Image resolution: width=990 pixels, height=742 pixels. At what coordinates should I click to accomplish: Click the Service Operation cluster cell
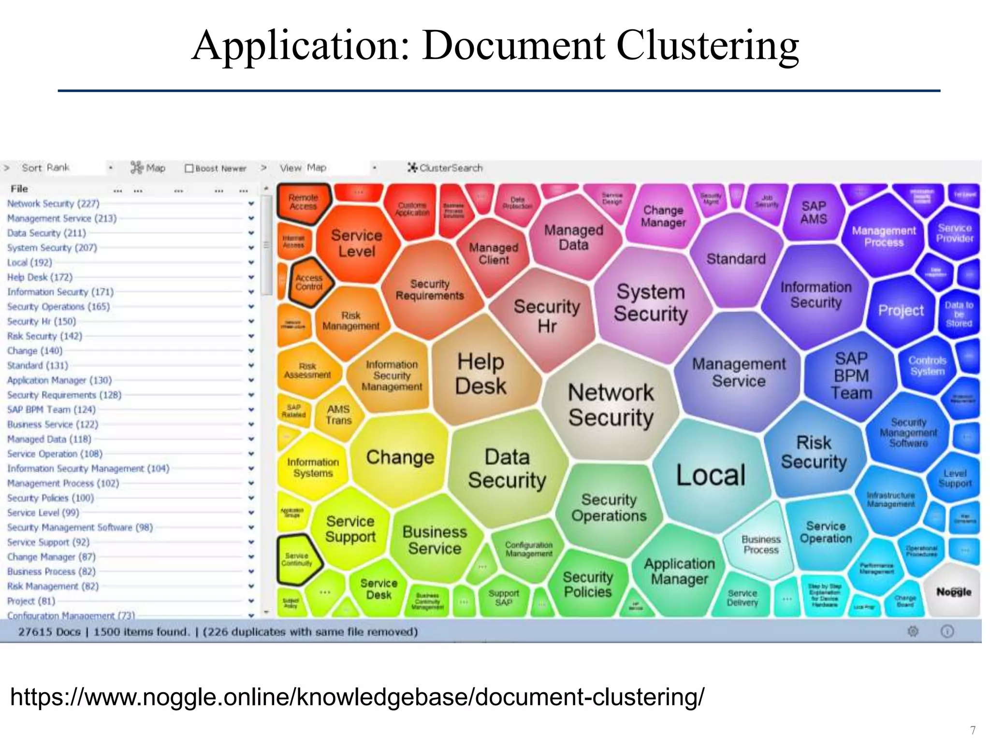click(826, 532)
